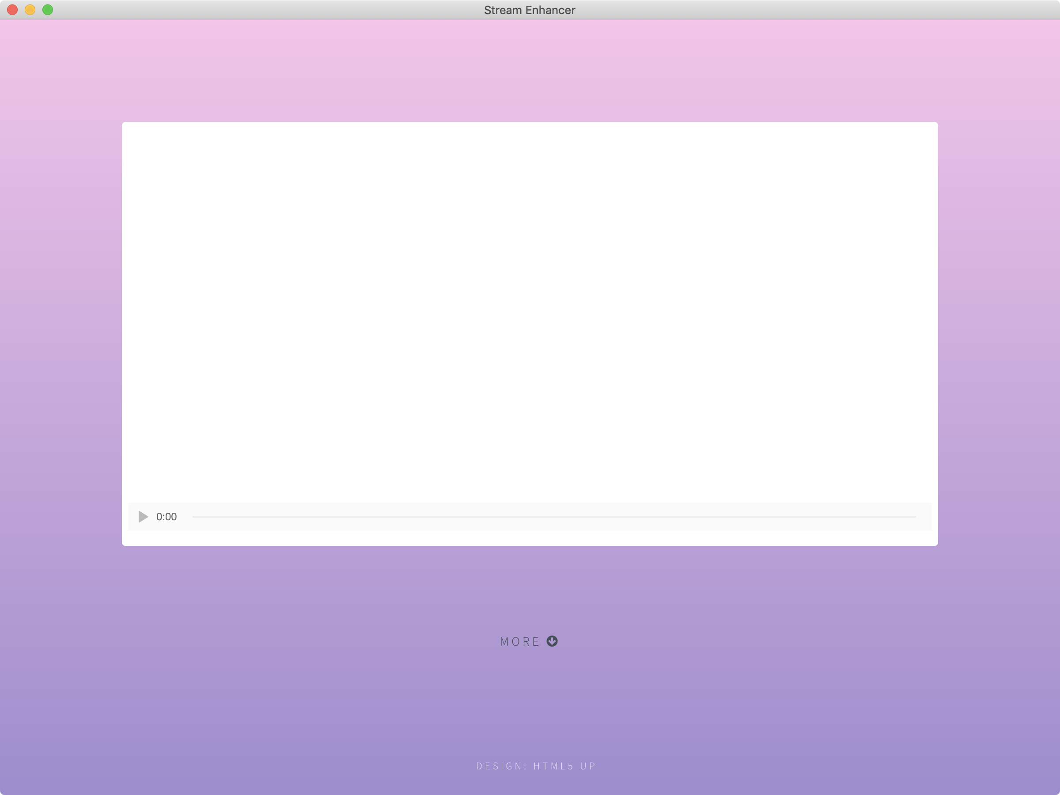Close the Stream Enhancer window

click(12, 10)
